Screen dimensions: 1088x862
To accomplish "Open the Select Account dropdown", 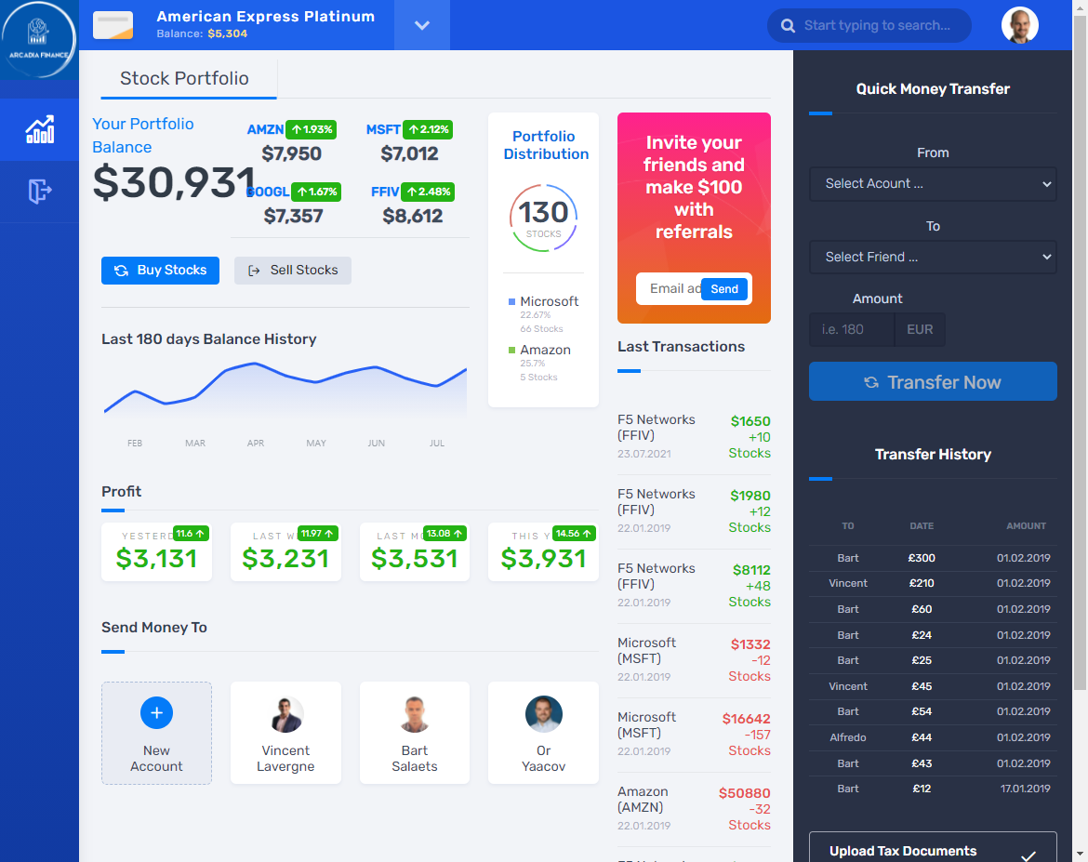I will (x=933, y=184).
